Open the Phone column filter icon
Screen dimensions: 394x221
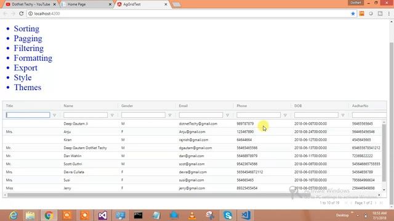pos(285,115)
